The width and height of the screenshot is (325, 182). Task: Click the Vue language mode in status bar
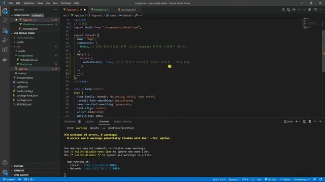[x=259, y=179]
